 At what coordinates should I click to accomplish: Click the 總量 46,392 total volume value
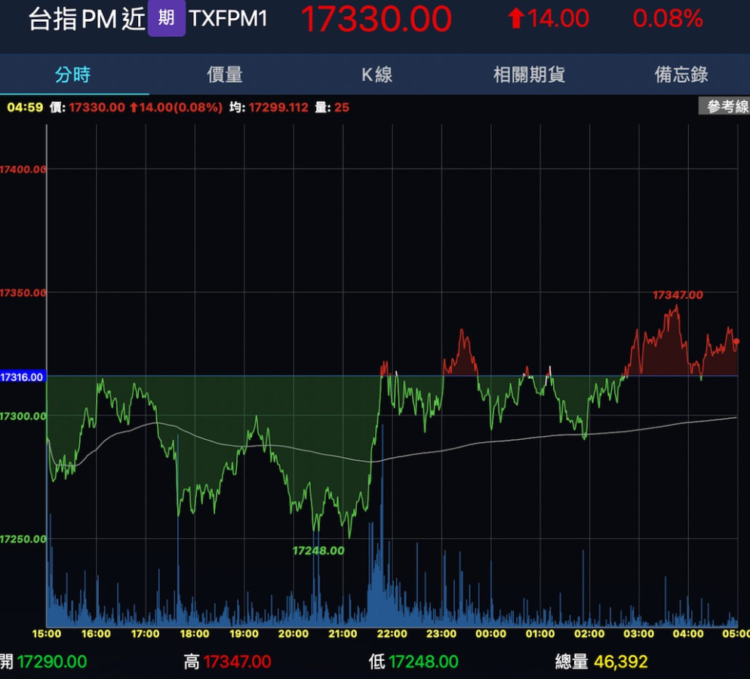point(620,662)
